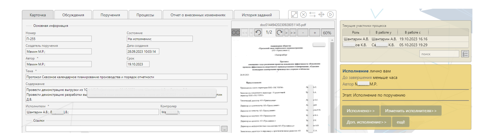Switch to История заданий tab
Screen dimensions: 495x135
[257, 15]
